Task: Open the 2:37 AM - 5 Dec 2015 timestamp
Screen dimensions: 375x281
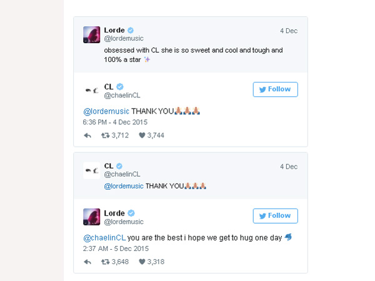Action: pos(116,249)
